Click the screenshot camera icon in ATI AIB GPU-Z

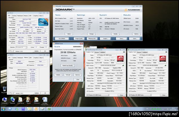coord(166,52)
